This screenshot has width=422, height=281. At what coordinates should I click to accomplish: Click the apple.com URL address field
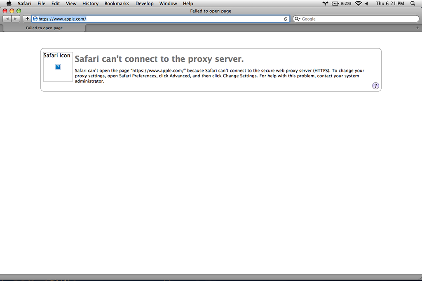click(160, 19)
